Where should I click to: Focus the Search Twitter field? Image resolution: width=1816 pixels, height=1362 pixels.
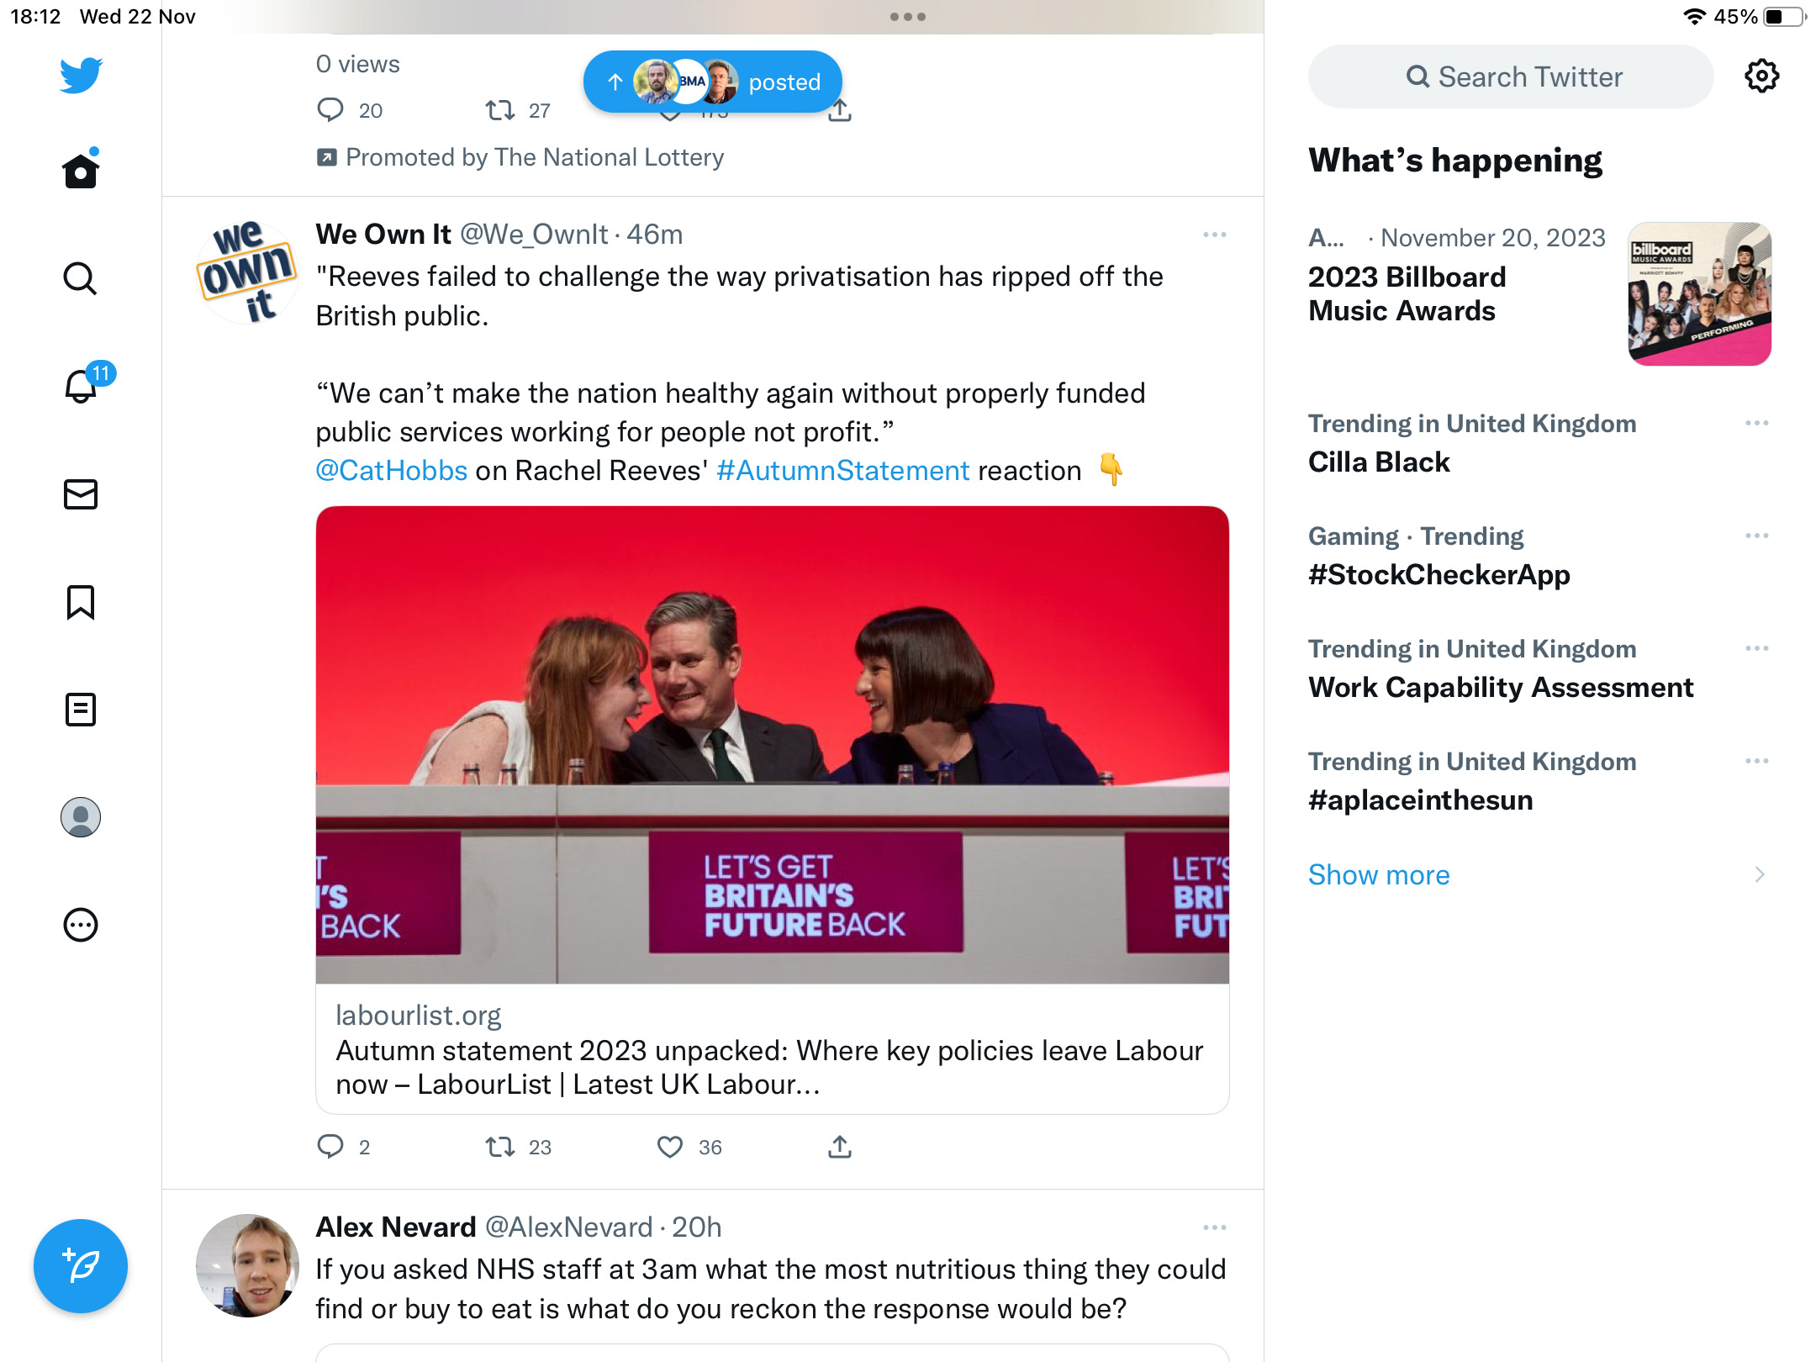pos(1511,77)
